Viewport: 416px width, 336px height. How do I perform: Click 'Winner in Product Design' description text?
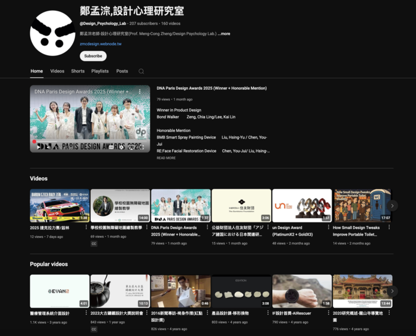(x=179, y=110)
